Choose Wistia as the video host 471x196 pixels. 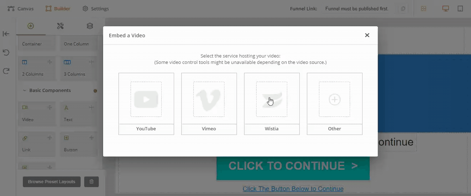pyautogui.click(x=272, y=104)
